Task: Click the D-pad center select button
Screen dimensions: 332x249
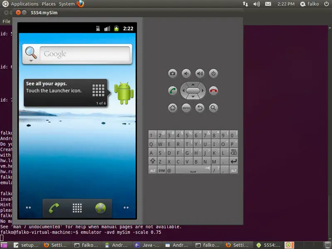Action: [x=193, y=90]
